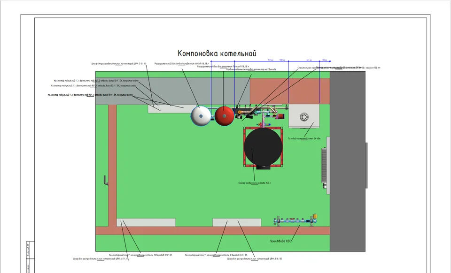Click the 'Компоновка котельной' drawing title

coord(217,53)
